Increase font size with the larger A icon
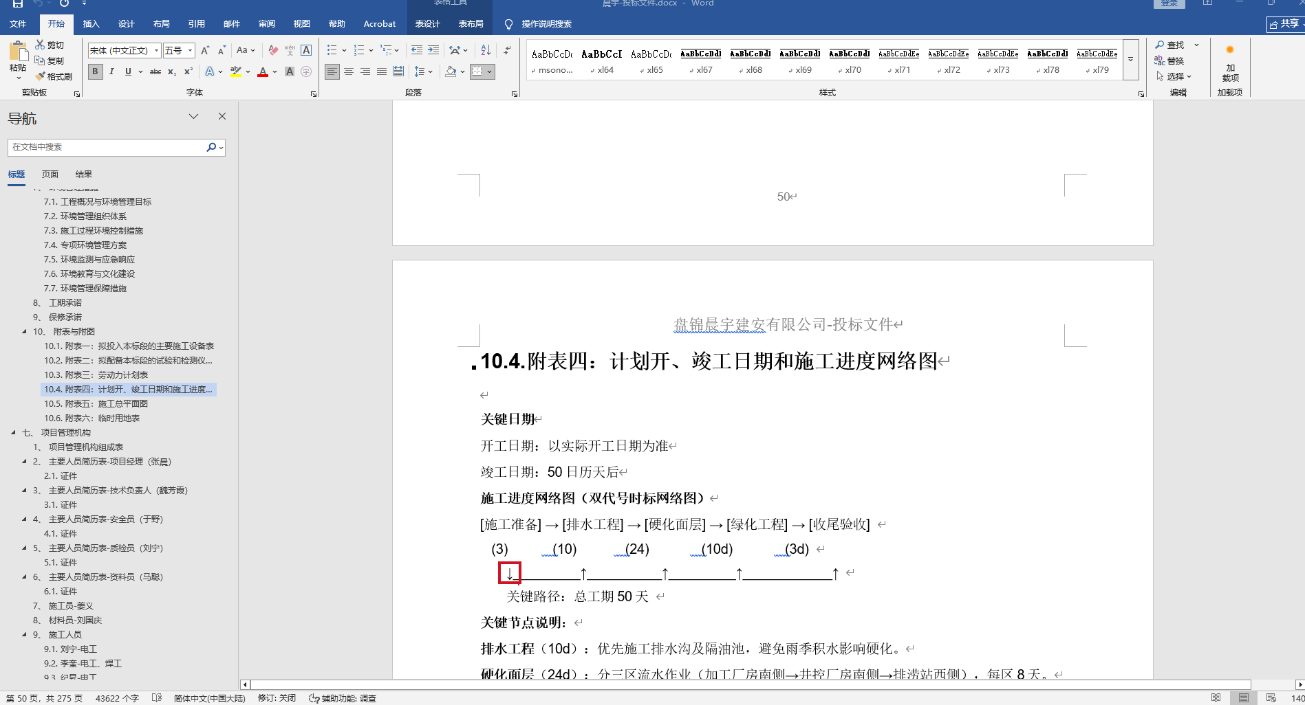Viewport: 1305px width, 705px height. point(205,50)
